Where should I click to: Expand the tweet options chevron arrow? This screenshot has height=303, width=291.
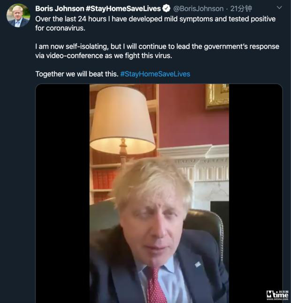279,8
